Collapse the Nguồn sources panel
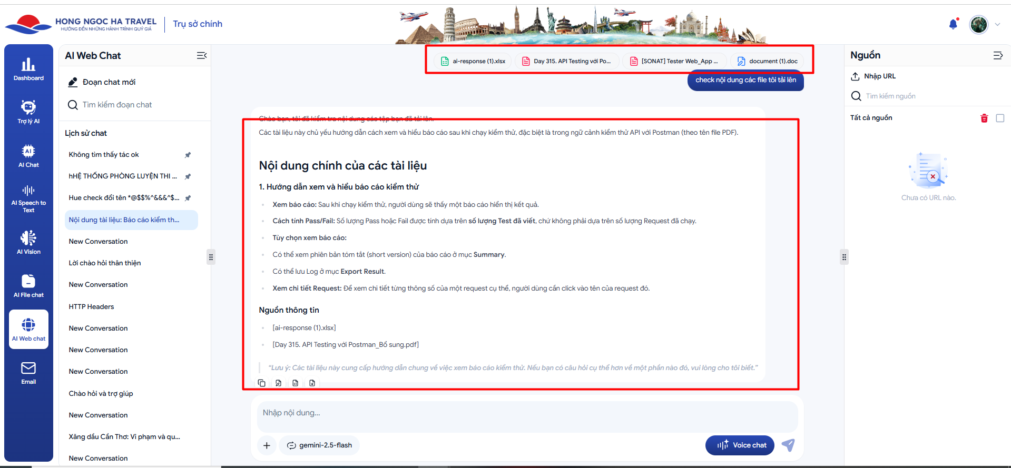 pyautogui.click(x=998, y=55)
